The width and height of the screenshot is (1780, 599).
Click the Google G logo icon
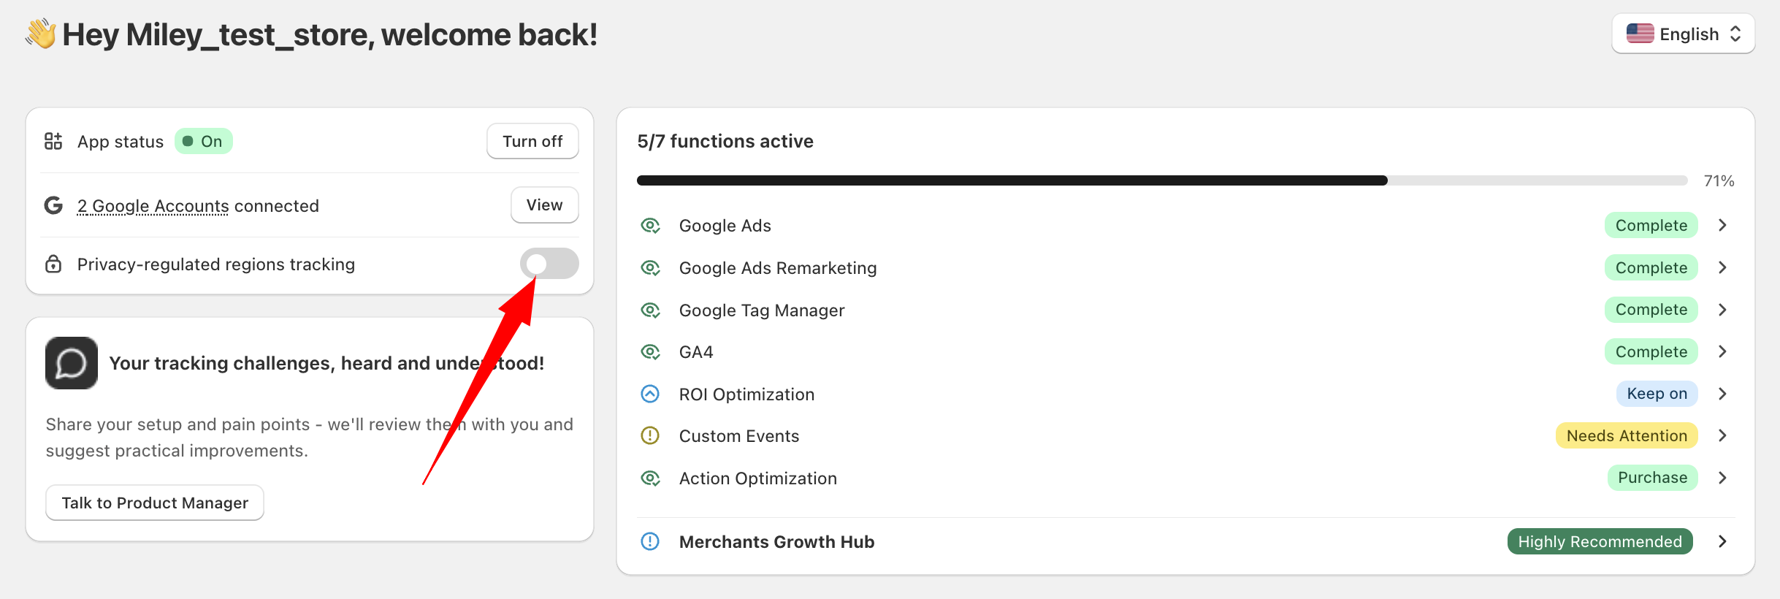[x=53, y=205]
